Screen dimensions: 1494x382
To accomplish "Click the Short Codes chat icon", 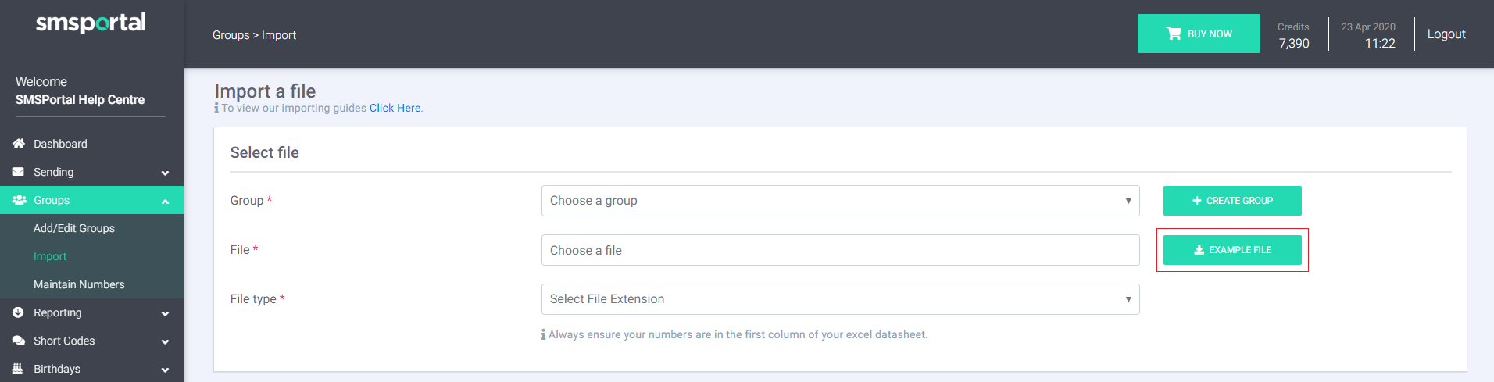I will (19, 341).
